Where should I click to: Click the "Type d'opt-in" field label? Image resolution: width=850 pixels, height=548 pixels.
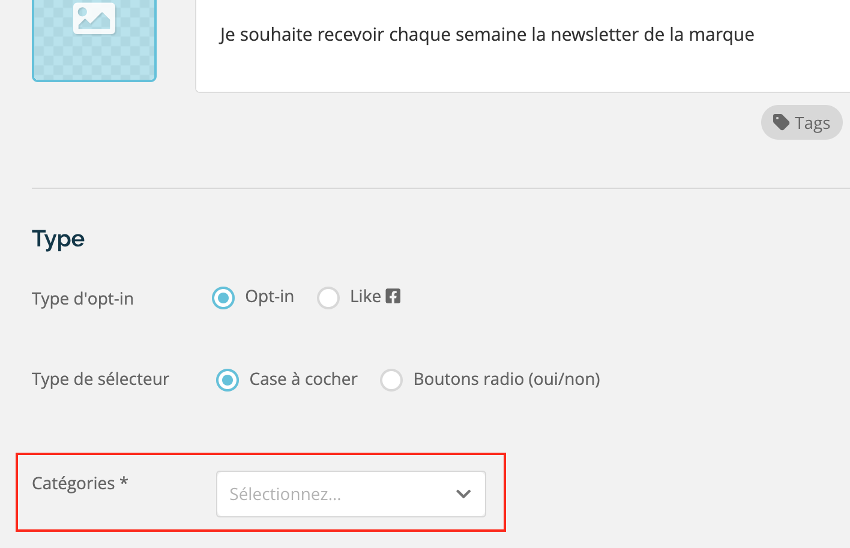(x=83, y=299)
